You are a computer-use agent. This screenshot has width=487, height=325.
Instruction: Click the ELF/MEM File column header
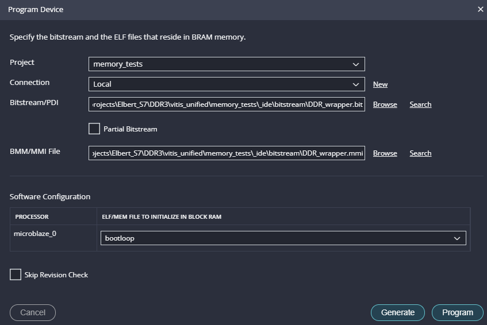(x=162, y=217)
